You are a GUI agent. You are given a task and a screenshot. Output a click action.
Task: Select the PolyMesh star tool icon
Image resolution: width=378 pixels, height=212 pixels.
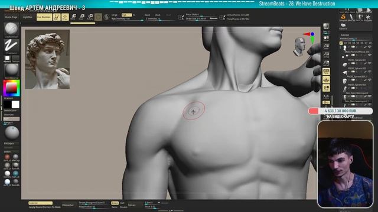[368, 17]
